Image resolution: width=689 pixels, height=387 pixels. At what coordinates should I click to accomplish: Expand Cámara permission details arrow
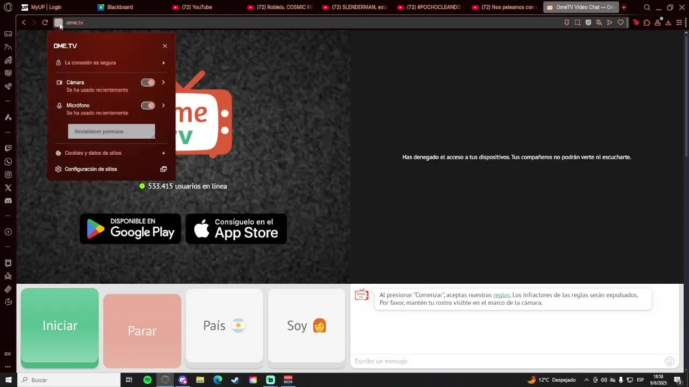164,82
